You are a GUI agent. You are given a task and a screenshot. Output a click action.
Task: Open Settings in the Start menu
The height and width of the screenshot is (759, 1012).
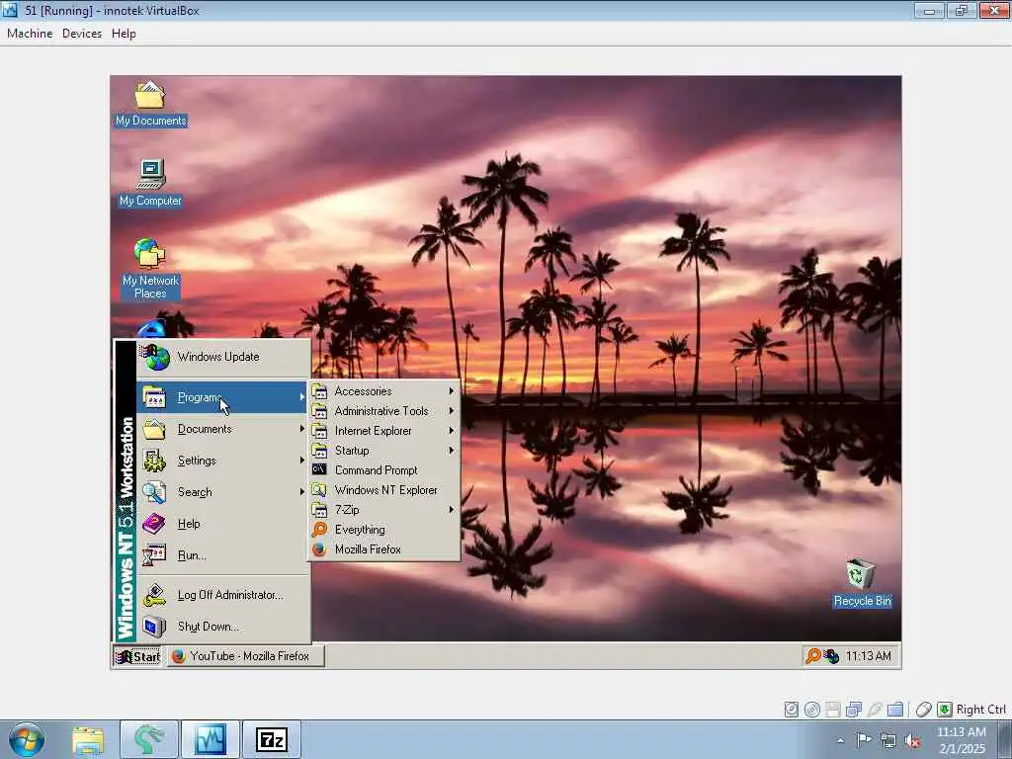223,461
